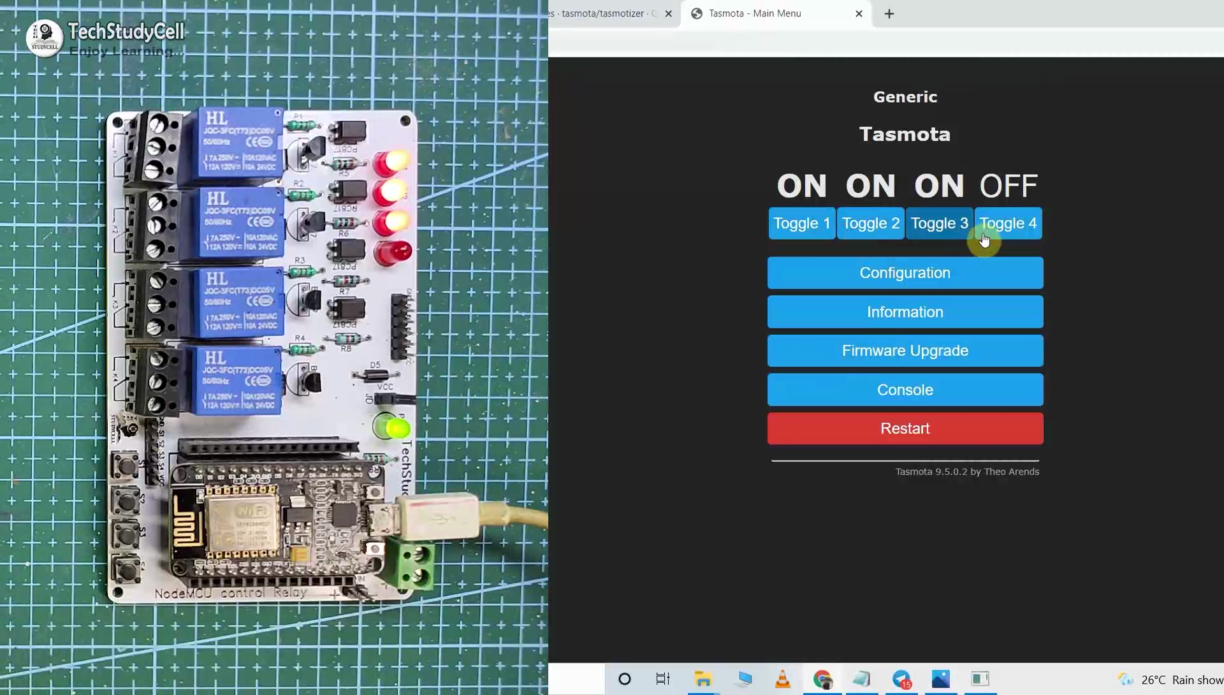The height and width of the screenshot is (695, 1224).
Task: Open the Photos app from the taskbar
Action: coord(942,679)
